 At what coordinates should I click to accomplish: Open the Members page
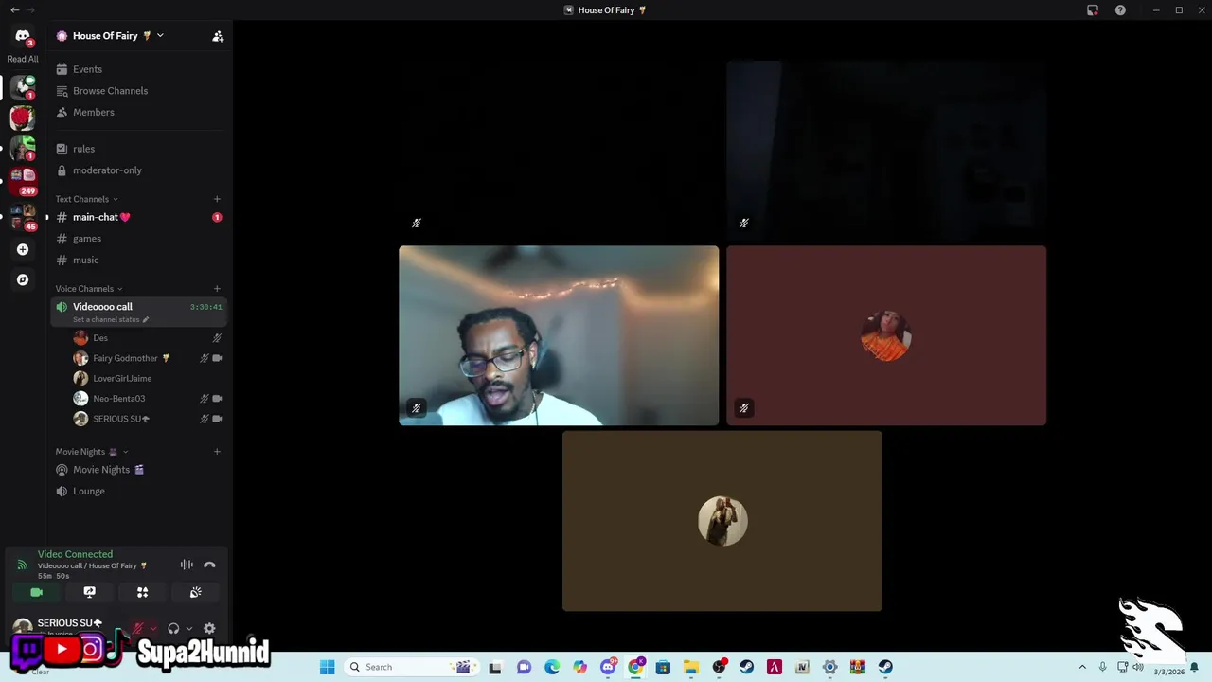tap(138, 112)
